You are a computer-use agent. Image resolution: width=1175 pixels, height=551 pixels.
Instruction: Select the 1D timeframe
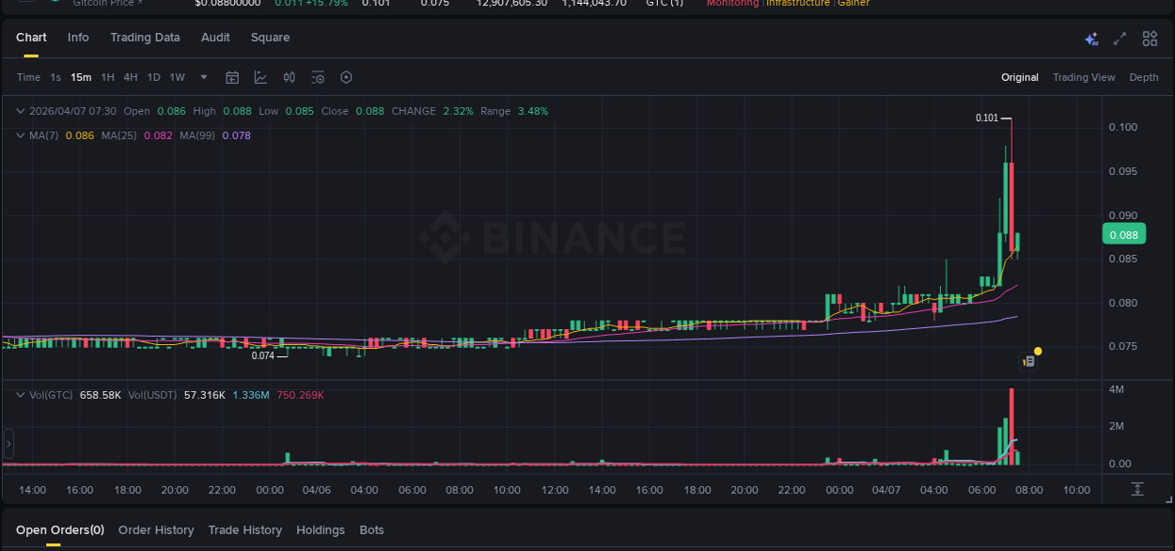tap(153, 77)
